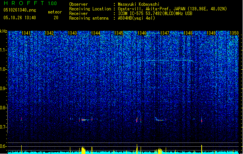Viewport: 243px width, 154px height.
Task: Click the 1346 time marker
Action: tap(142, 33)
